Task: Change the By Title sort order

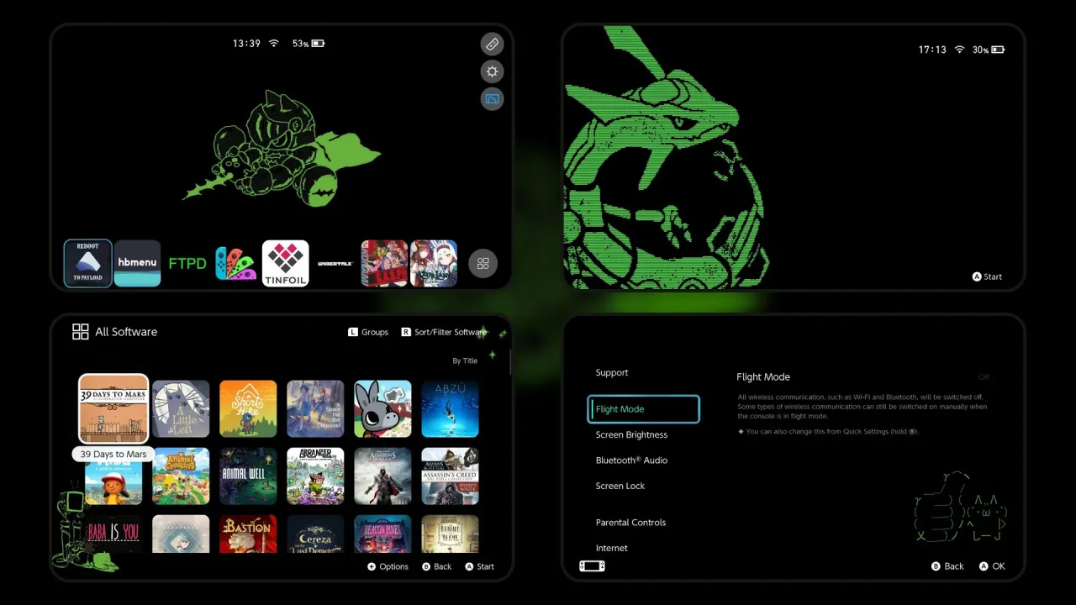Action: tap(465, 361)
